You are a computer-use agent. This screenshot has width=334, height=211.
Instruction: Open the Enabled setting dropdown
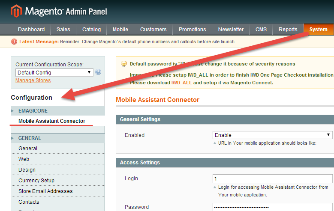click(x=272, y=135)
